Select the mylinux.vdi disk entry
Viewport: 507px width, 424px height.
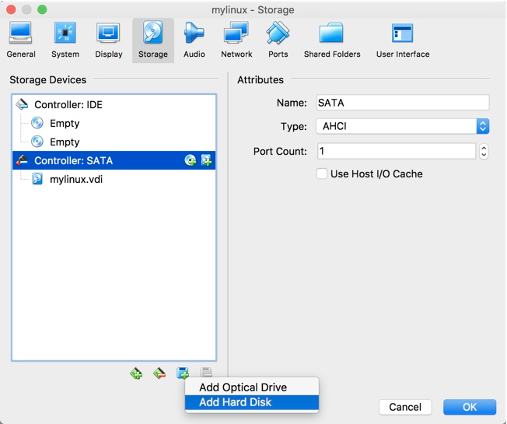114,179
